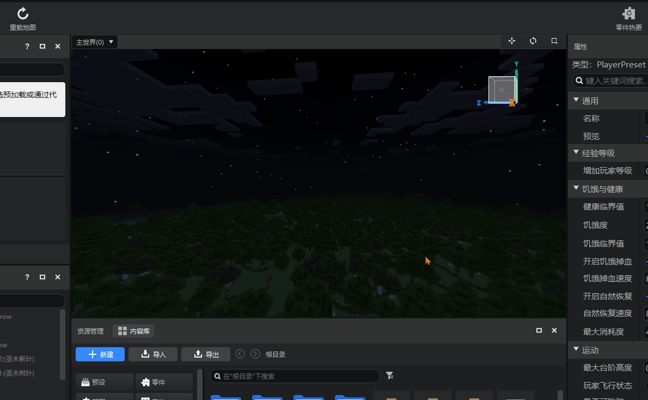The height and width of the screenshot is (400, 648).
Task: Click the filter icon beside the 根目录 search
Action: tap(389, 376)
